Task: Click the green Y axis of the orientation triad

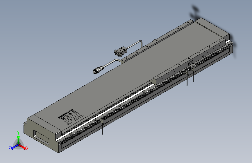Action: 19,139
